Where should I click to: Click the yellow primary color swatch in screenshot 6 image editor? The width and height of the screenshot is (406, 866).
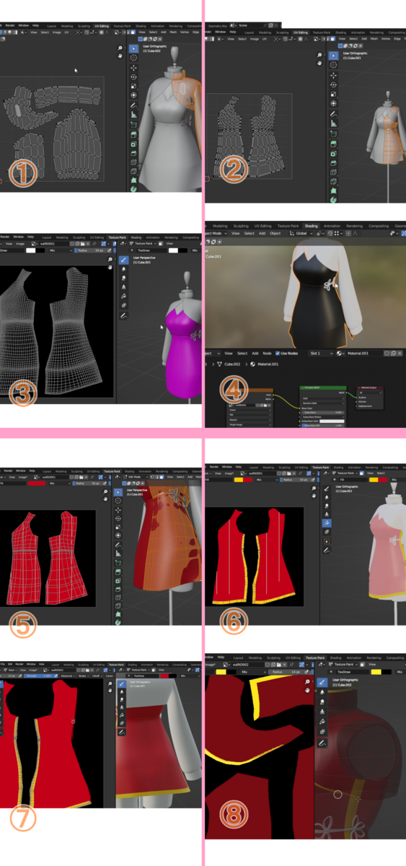[238, 479]
